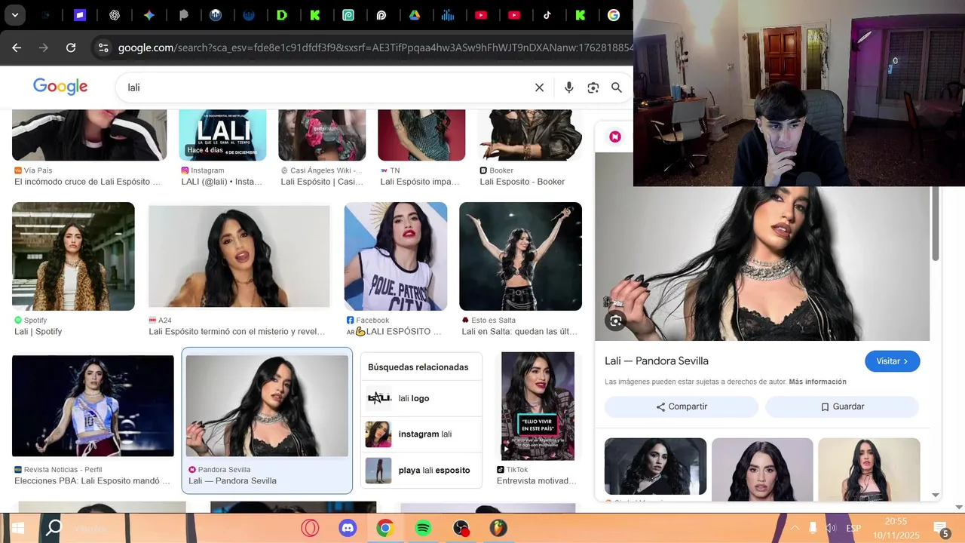The image size is (965, 543).
Task: Open last related image in preview panel
Action: (x=869, y=469)
